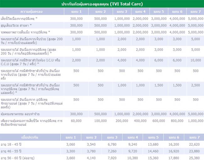204x160 pixels.
Task: Click the '100,000' cell under แผน 2
Action: click(100, 121)
